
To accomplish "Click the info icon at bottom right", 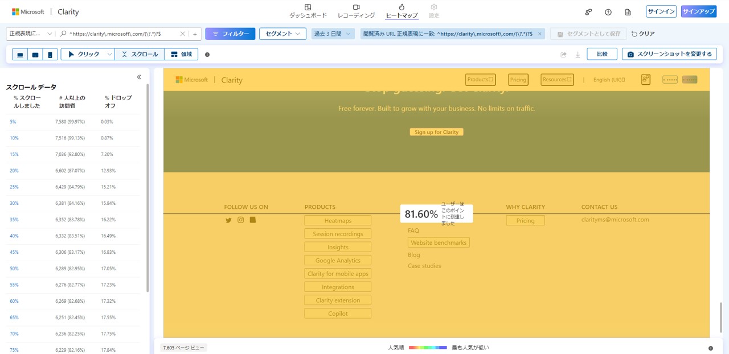I will click(711, 348).
